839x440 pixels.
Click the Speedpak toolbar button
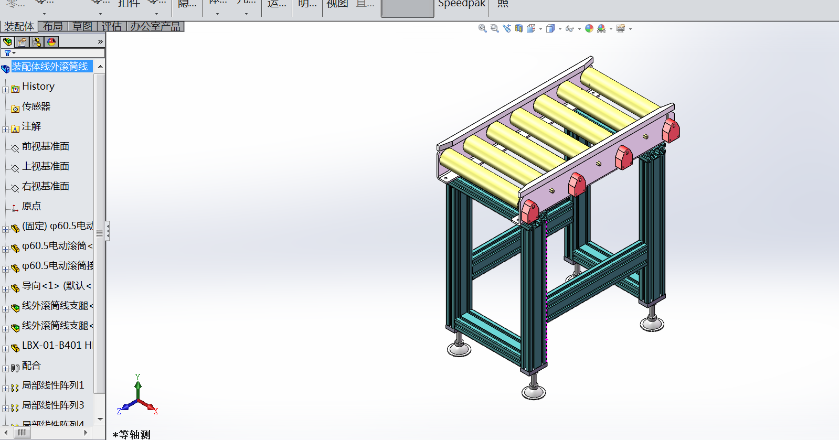462,4
